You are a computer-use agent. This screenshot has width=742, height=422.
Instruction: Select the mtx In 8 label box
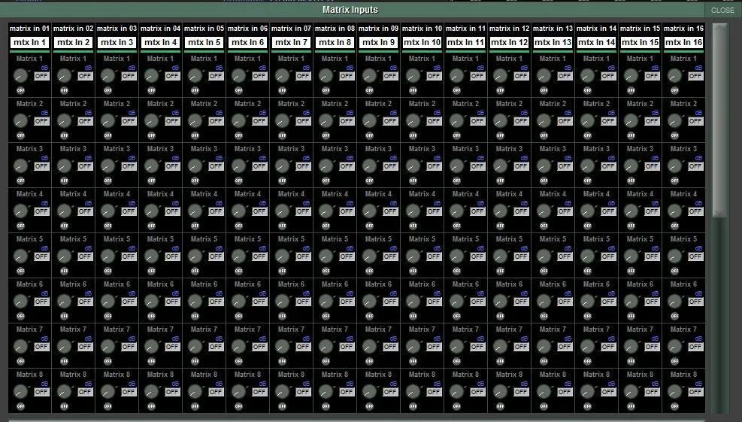point(335,42)
